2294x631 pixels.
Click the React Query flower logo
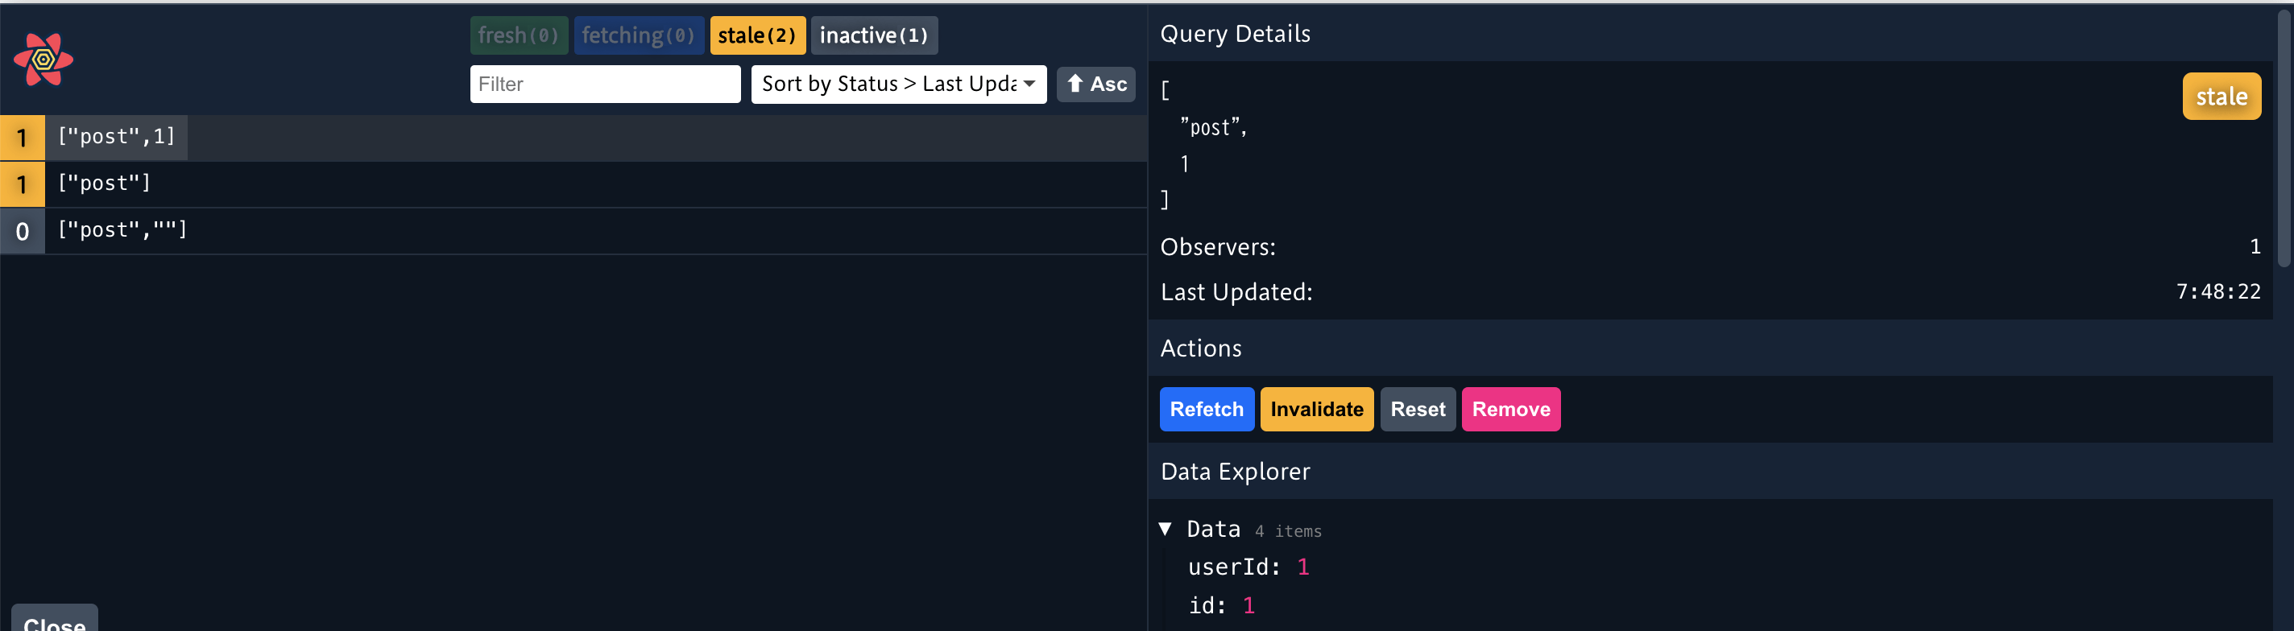click(43, 59)
